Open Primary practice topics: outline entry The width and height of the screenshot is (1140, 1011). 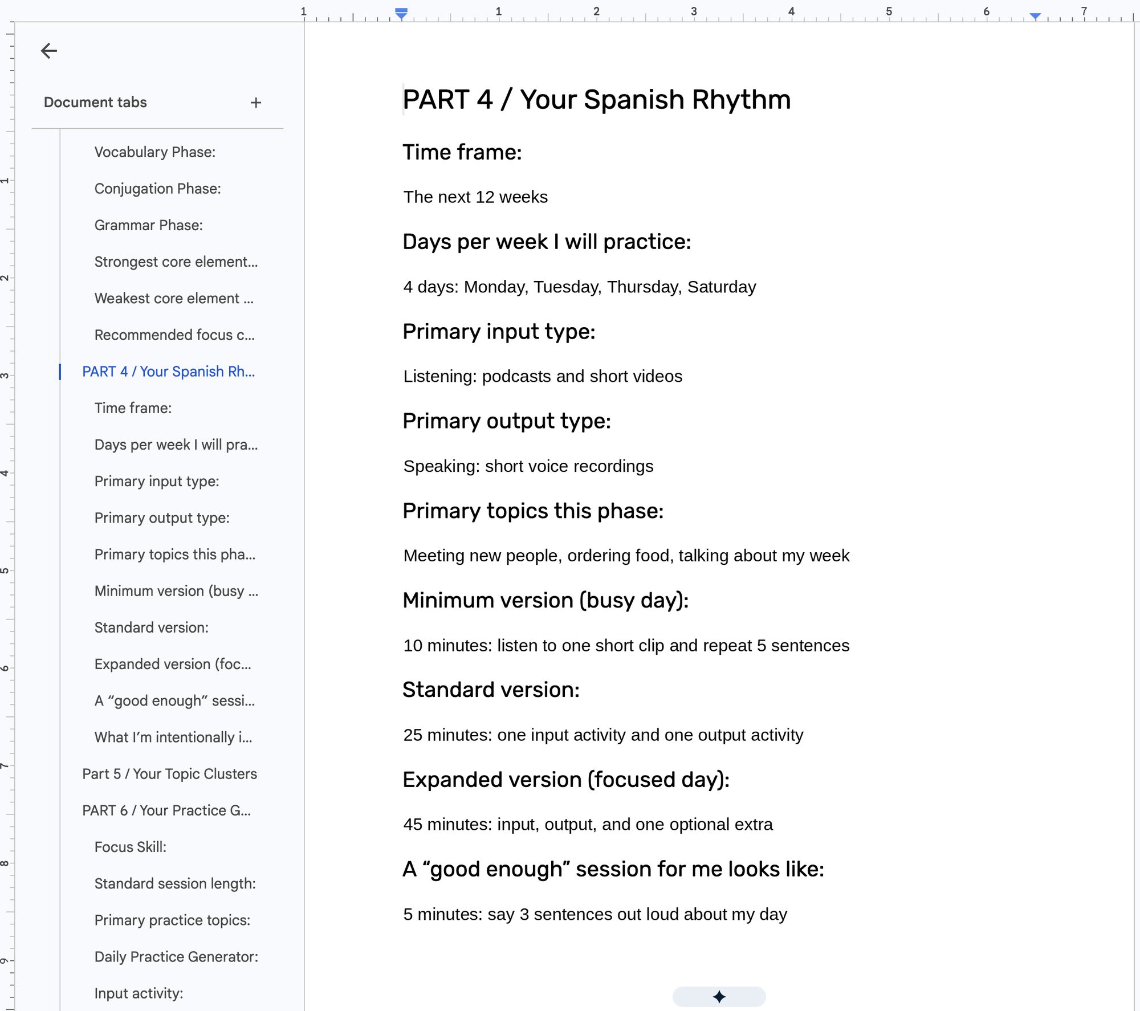pos(173,920)
